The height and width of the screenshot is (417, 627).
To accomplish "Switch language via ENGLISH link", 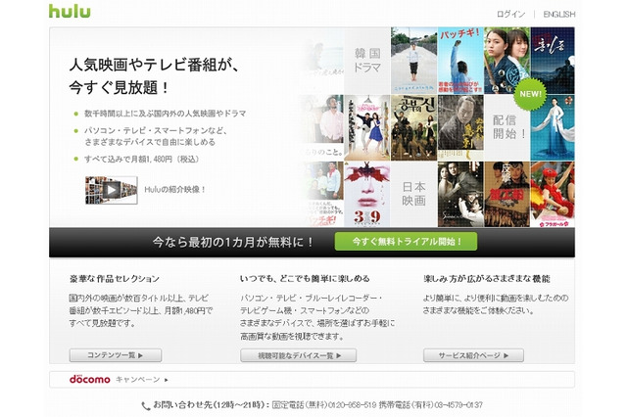I will pos(559,14).
